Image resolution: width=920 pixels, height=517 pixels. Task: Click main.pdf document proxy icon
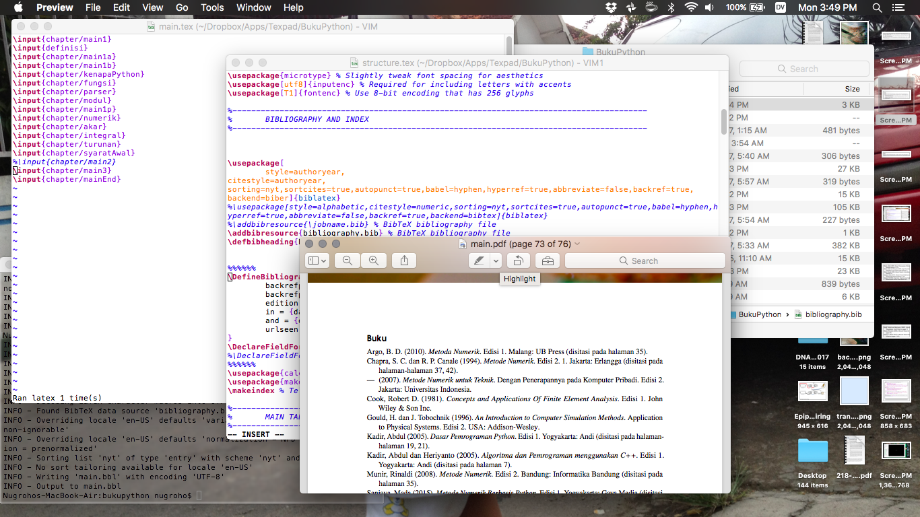pos(463,244)
